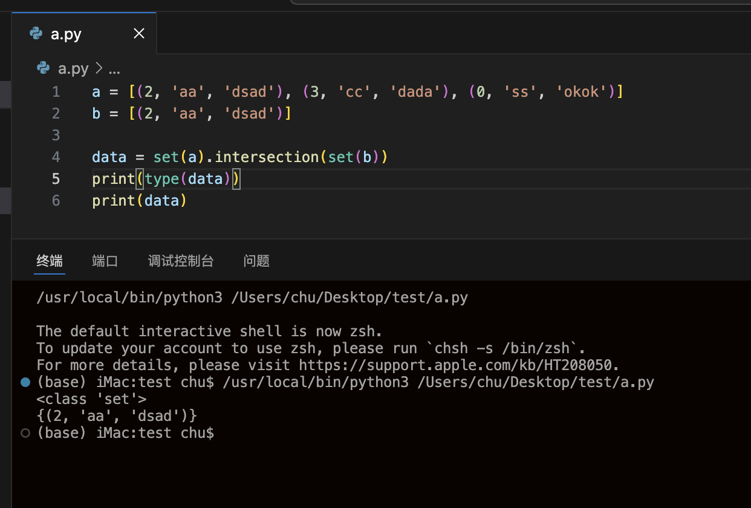Open the a.py breadcrumb dropdown
Image resolution: width=751 pixels, height=508 pixels.
73,69
